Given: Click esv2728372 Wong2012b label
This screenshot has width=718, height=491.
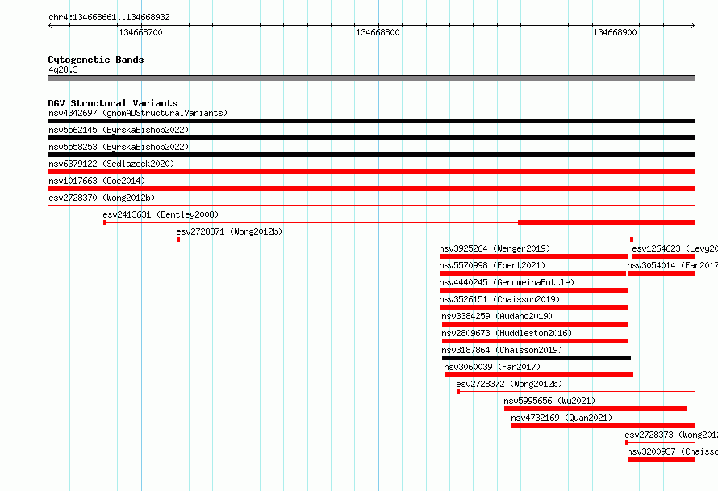Looking at the screenshot, I should [509, 384].
